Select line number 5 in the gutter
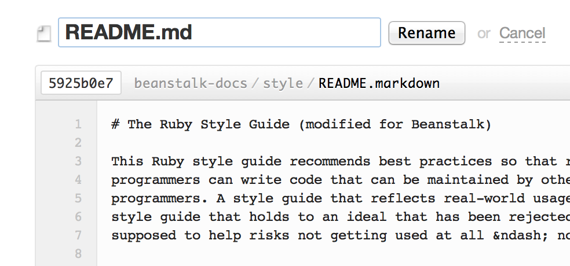 click(78, 198)
